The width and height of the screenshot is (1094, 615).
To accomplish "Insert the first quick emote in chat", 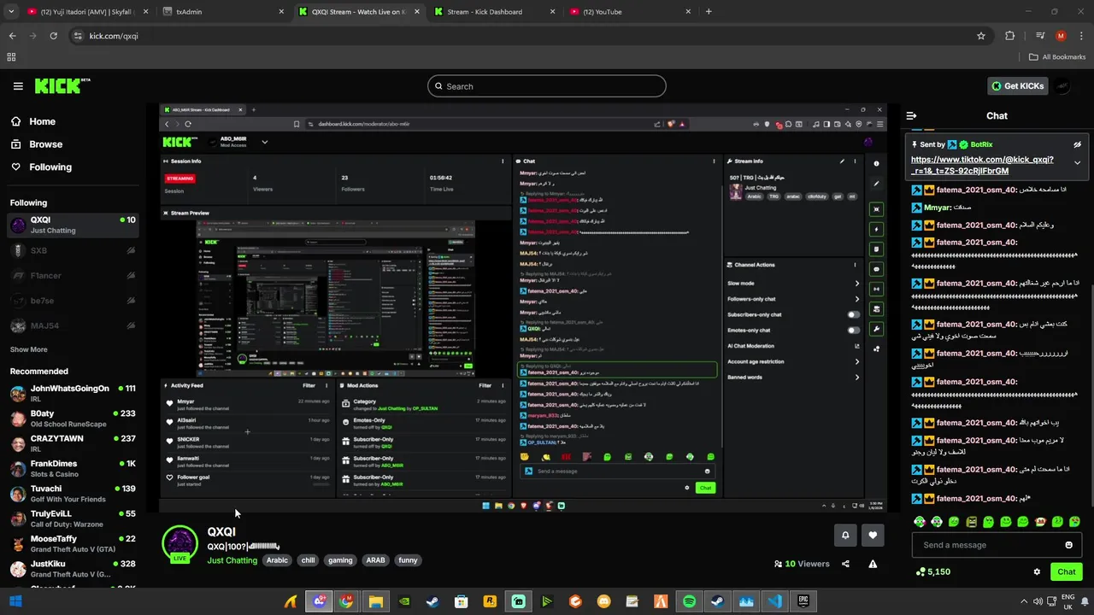I will click(920, 521).
